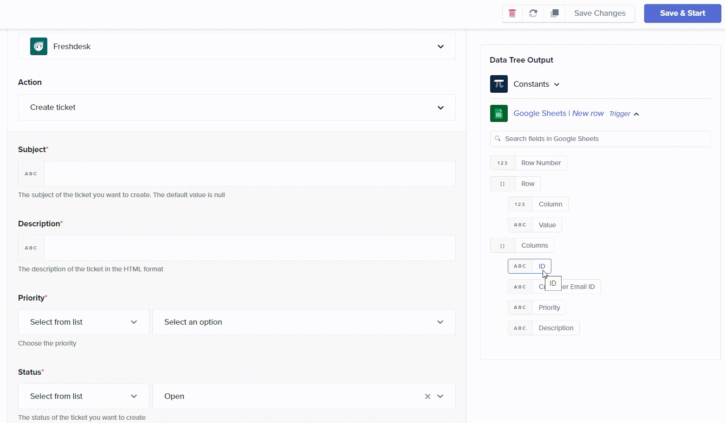This screenshot has width=725, height=423.
Task: Click the 123 type badge of Column
Action: [520, 204]
